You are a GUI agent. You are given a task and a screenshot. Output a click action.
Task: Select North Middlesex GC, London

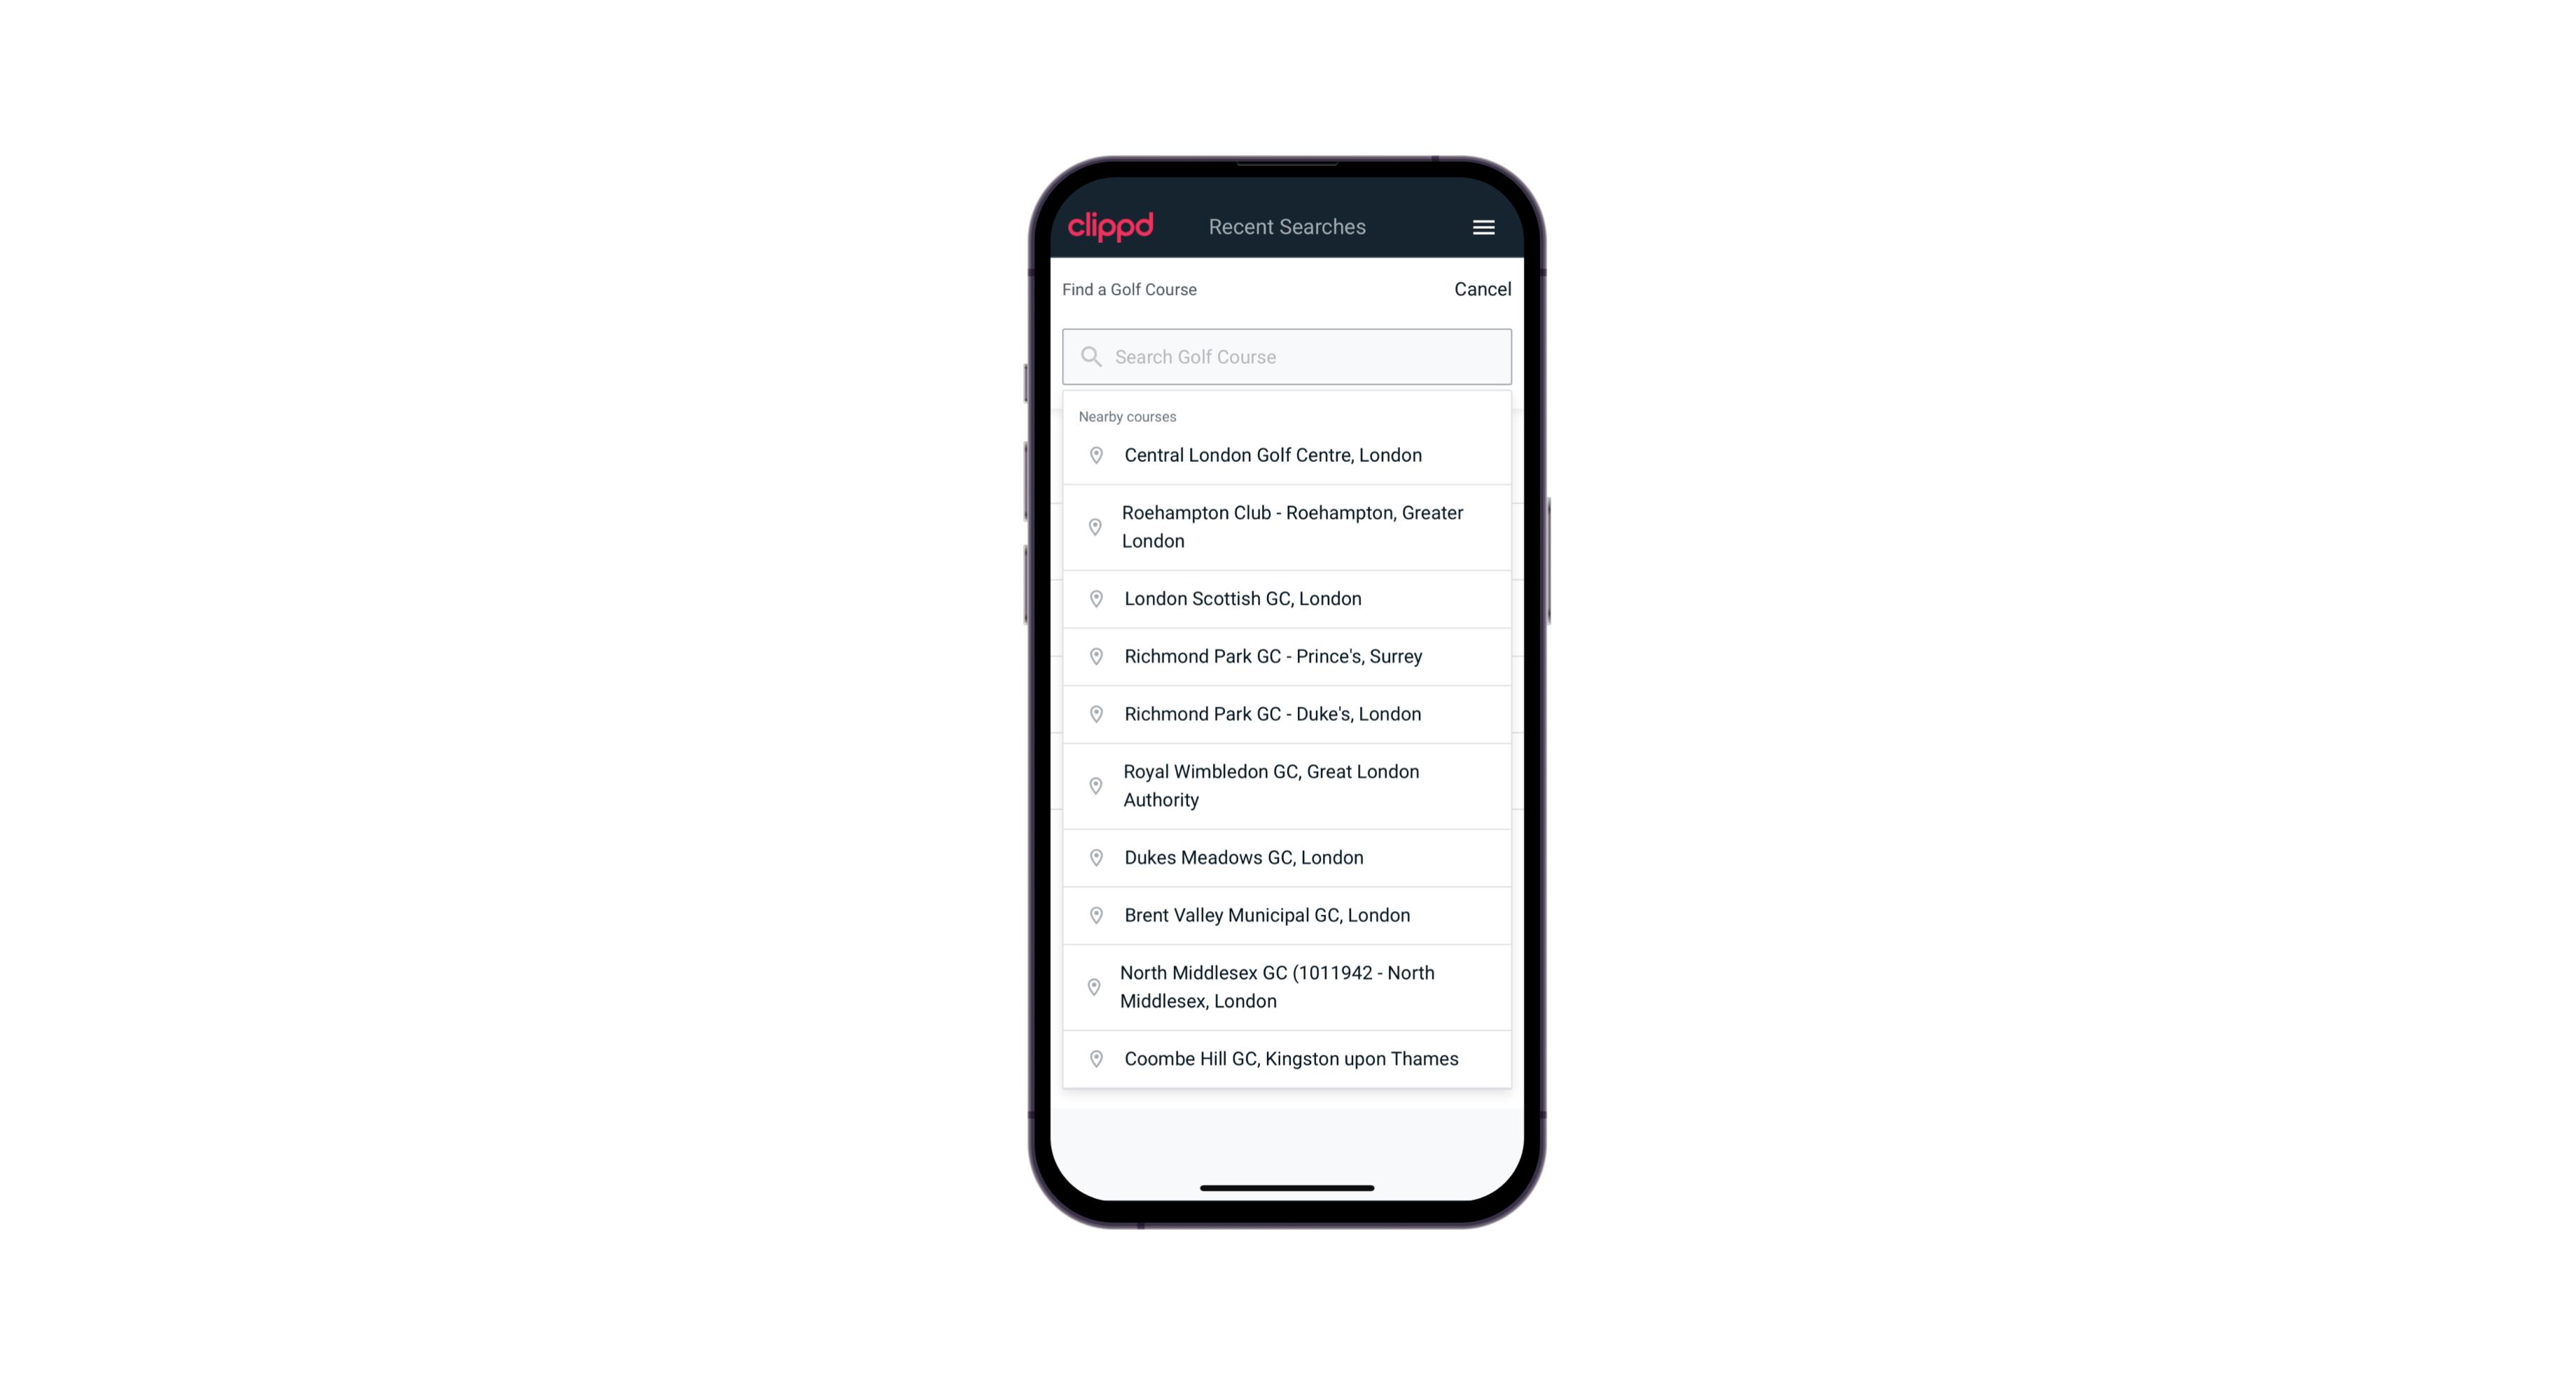pyautogui.click(x=1287, y=986)
